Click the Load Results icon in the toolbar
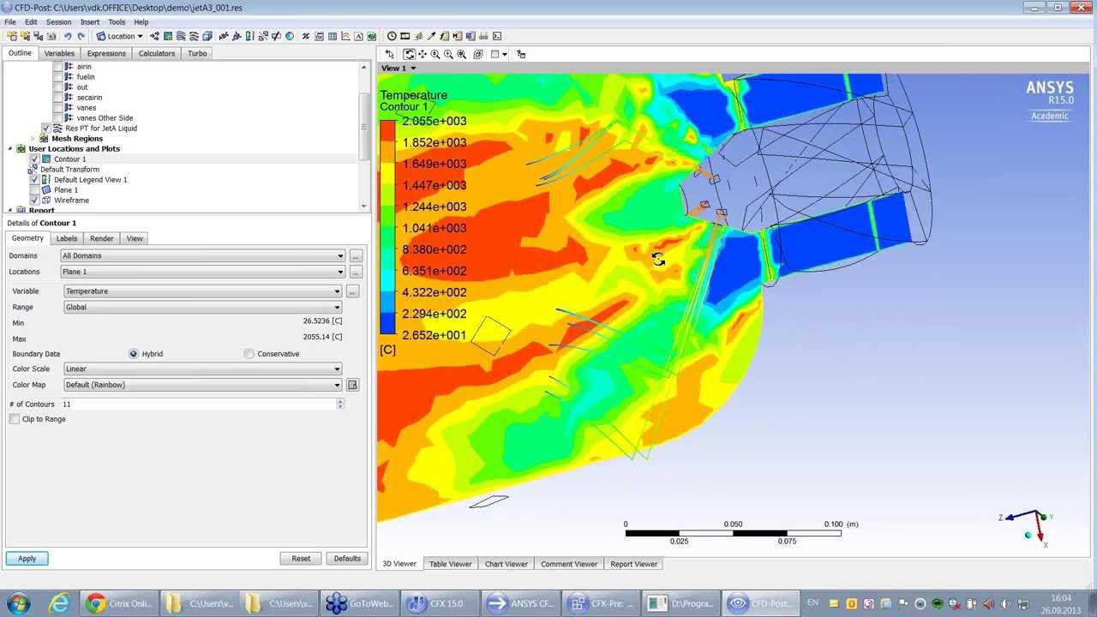Viewport: 1097px width, 617px height. 12,36
